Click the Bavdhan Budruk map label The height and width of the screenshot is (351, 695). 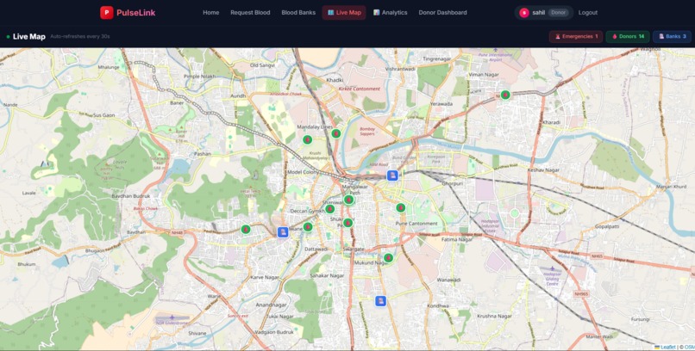point(132,196)
